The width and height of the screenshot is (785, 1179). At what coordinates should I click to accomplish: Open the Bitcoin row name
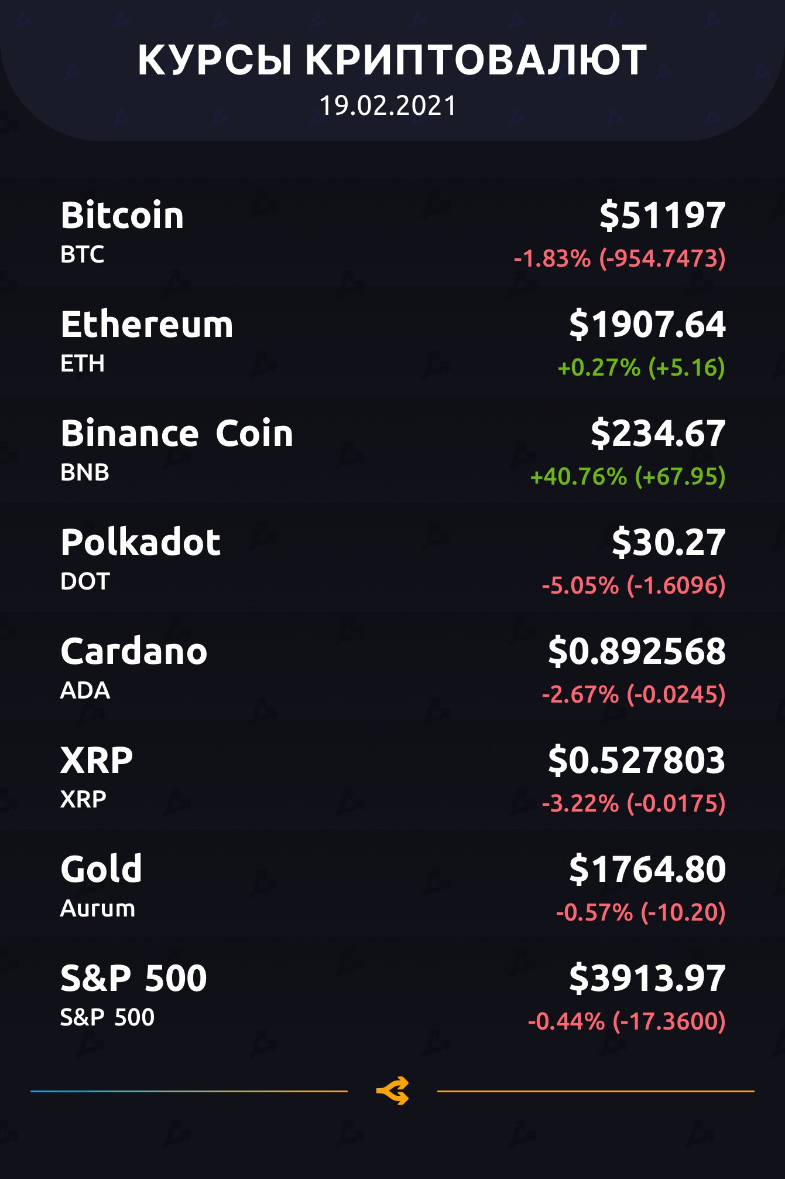coord(122,215)
